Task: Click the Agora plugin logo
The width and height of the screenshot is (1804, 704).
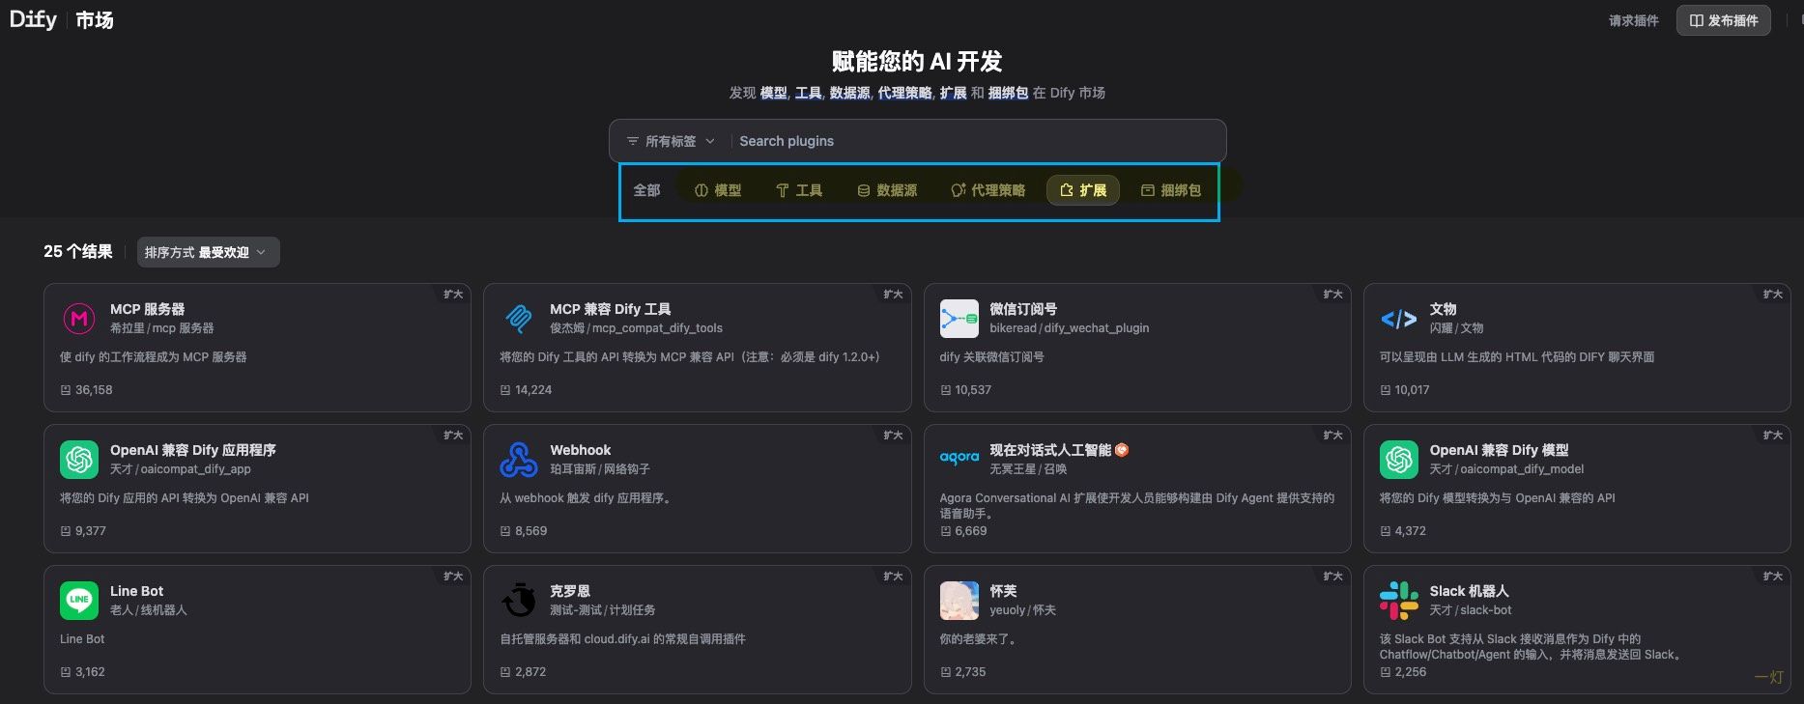Action: coord(959,459)
